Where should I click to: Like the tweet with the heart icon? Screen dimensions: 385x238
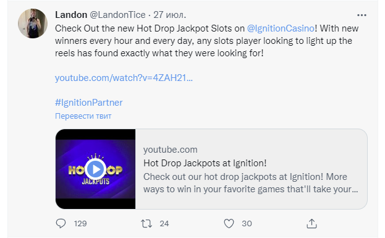[x=229, y=224]
